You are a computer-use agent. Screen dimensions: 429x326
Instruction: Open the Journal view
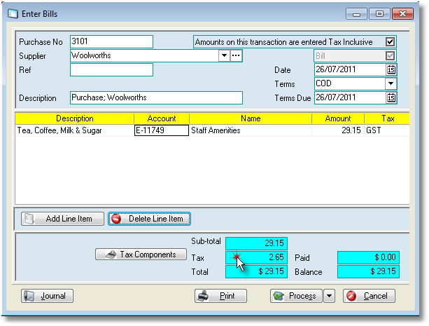point(48,296)
